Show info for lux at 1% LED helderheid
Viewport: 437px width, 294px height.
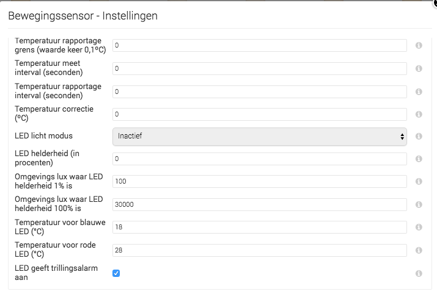419,182
